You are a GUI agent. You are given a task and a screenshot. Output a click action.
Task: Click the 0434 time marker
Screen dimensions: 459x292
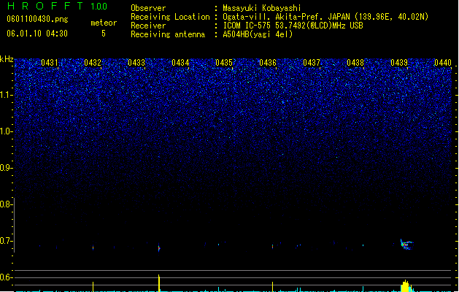[x=180, y=63]
